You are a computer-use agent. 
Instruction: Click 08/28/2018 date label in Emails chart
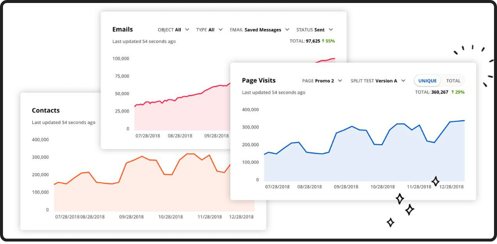[x=180, y=136]
